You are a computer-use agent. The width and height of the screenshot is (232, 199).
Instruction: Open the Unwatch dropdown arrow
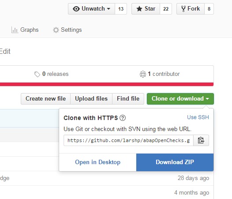coord(109,9)
